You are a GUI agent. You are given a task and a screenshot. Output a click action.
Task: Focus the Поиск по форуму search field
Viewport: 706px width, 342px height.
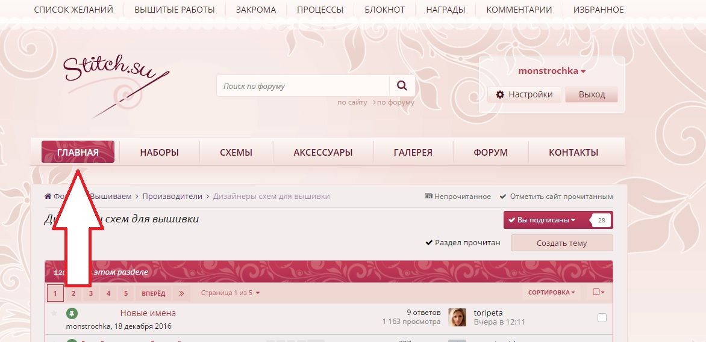pyautogui.click(x=303, y=86)
